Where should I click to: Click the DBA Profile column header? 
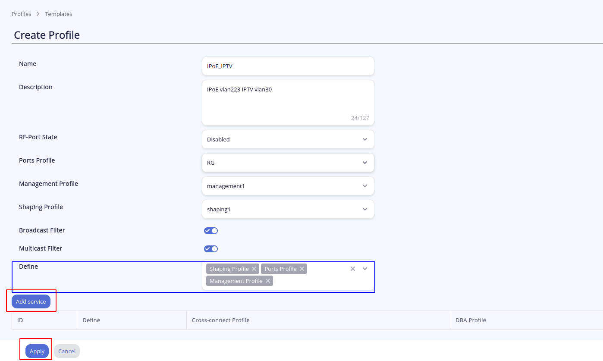471,320
